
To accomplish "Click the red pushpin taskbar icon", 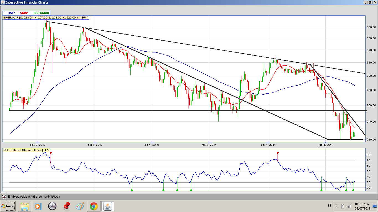I will click(66, 206).
